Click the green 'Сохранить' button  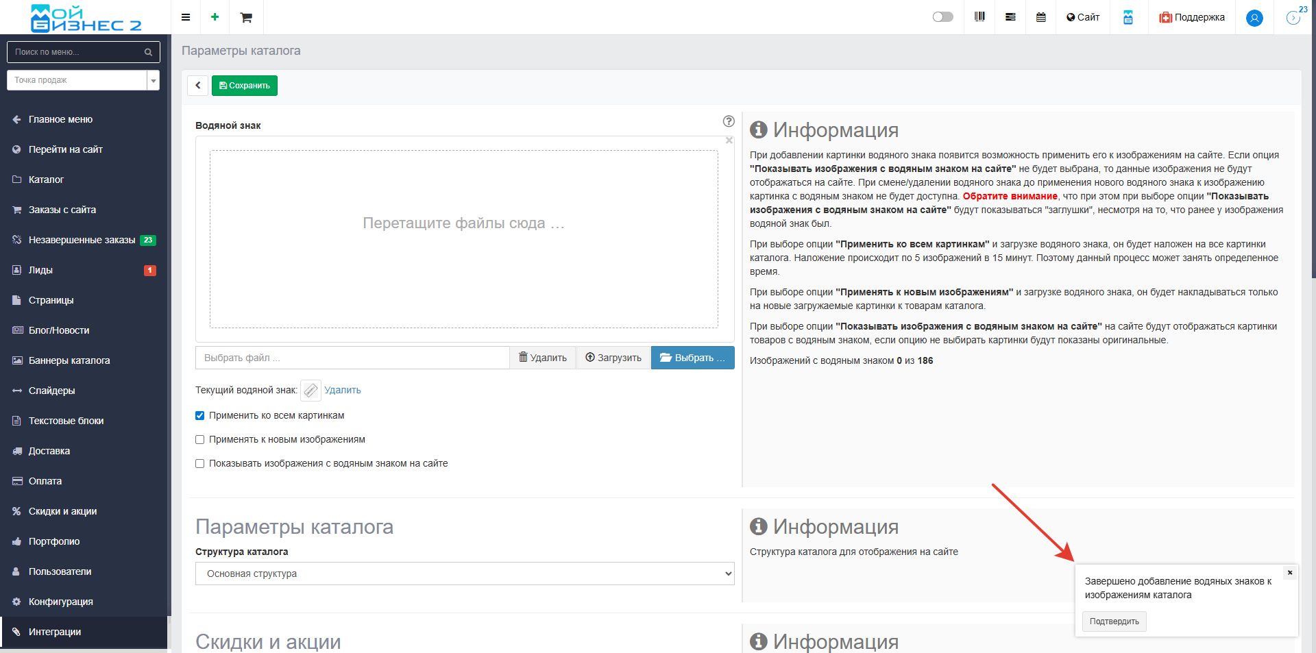[x=245, y=86]
